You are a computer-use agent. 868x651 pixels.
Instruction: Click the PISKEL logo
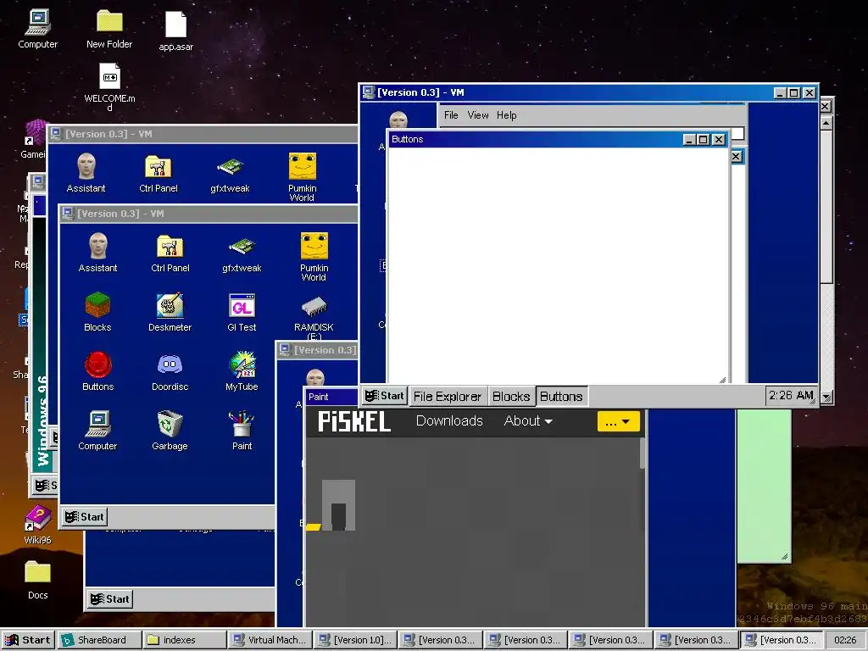tap(354, 422)
